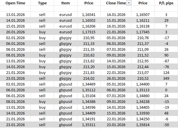Click the P/L cell showing 90

coord(166,54)
